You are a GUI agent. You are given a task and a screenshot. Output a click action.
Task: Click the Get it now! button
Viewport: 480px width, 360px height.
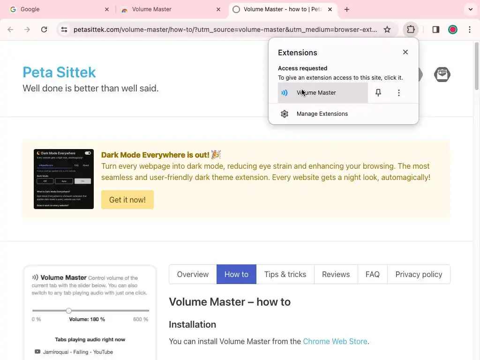click(x=127, y=200)
